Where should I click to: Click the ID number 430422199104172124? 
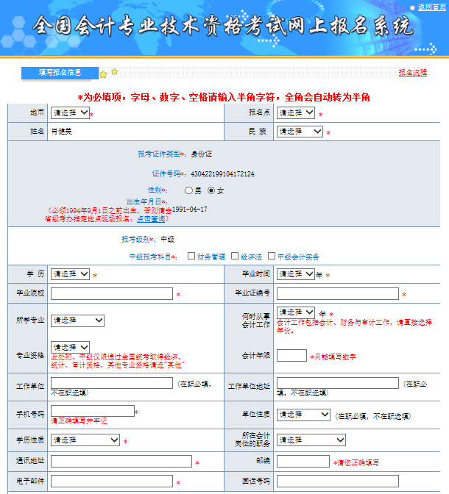point(222,174)
